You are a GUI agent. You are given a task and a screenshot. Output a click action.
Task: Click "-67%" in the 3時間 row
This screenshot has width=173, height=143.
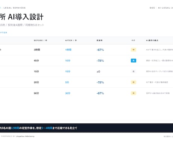[x=100, y=50]
